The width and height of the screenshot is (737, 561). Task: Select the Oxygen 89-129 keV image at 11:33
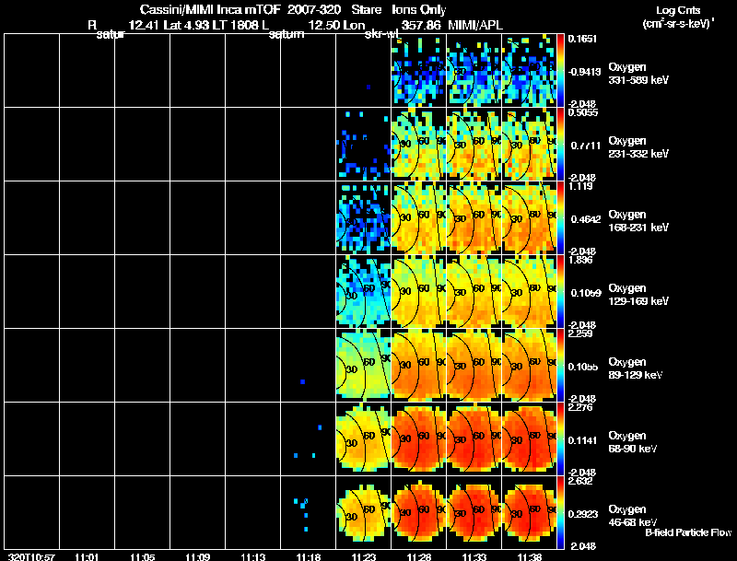click(x=474, y=365)
